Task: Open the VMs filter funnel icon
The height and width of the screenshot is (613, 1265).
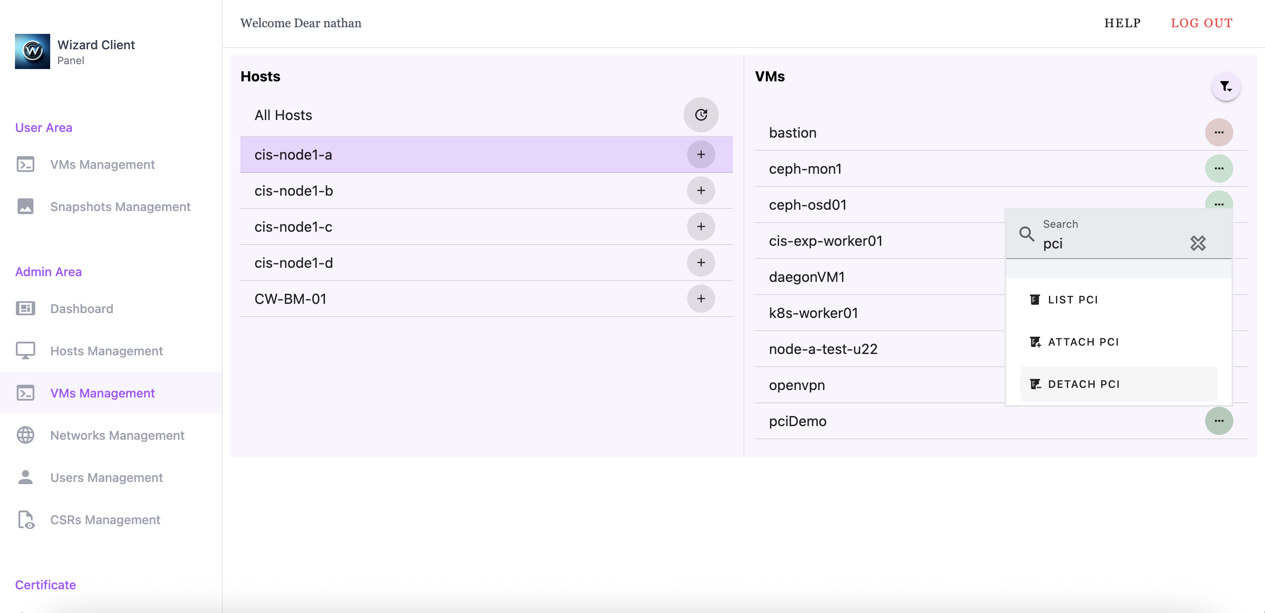Action: pyautogui.click(x=1226, y=86)
